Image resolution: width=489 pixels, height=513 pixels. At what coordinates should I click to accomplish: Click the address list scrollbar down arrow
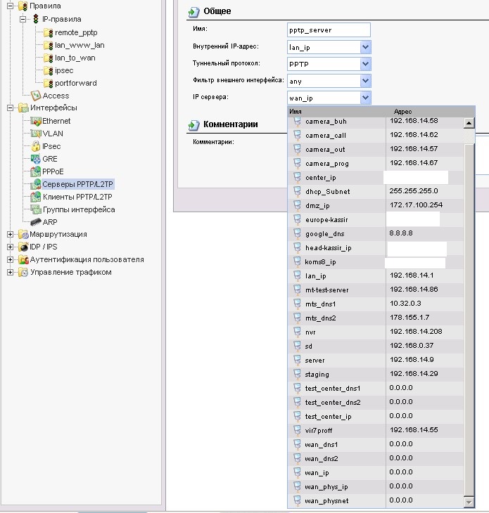pyautogui.click(x=469, y=502)
